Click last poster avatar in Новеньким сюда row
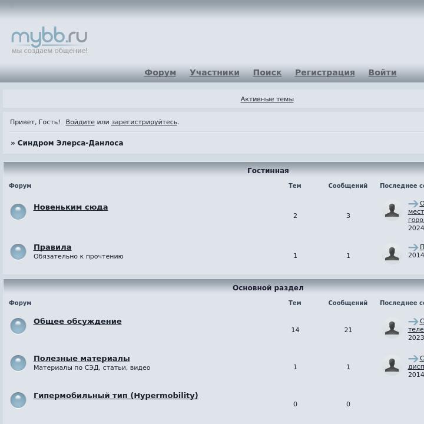The height and width of the screenshot is (424, 424). tap(392, 210)
